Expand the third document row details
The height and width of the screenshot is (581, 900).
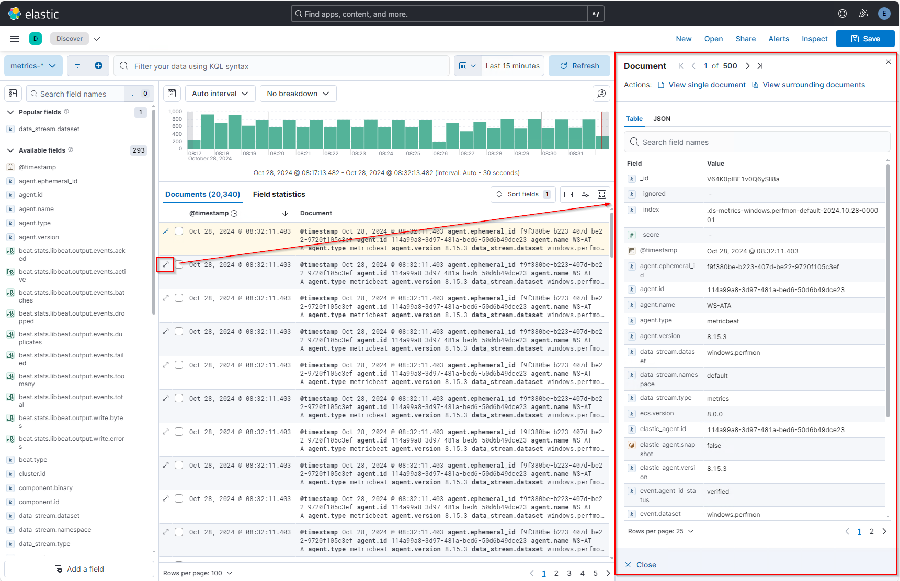[x=166, y=298]
